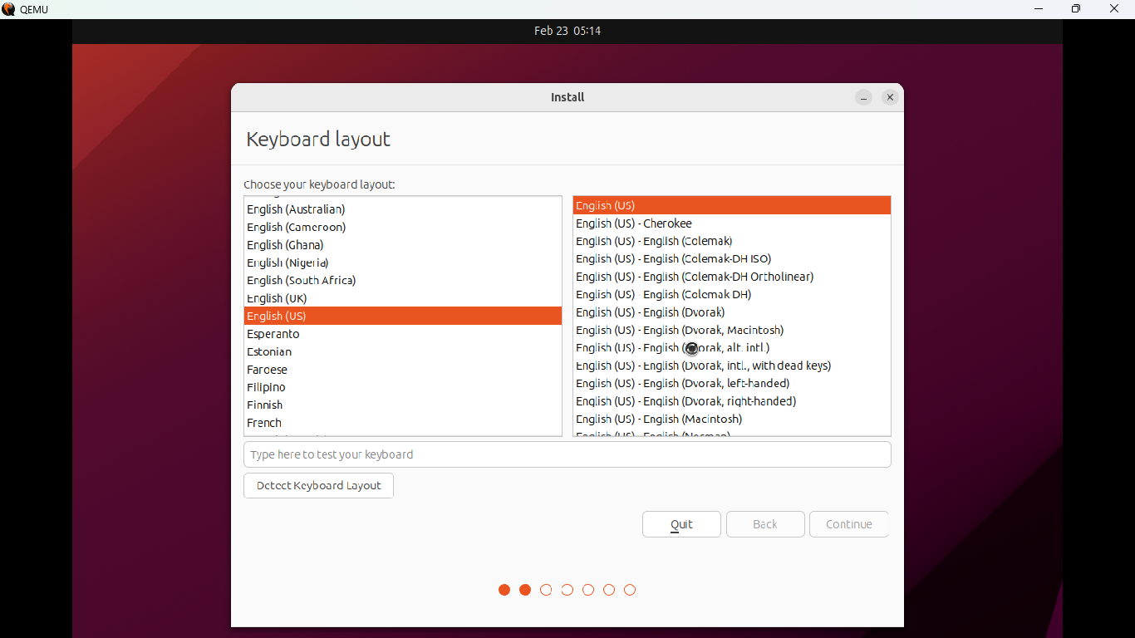Select English (US) - English (Colemak) variant
The image size is (1135, 638).
[732, 241]
